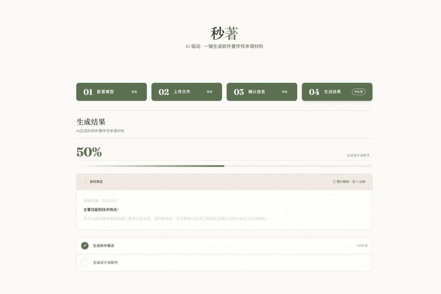Screen dimensions: 441x294
Task: Open the 确认信息 step card
Action: [x=261, y=92]
